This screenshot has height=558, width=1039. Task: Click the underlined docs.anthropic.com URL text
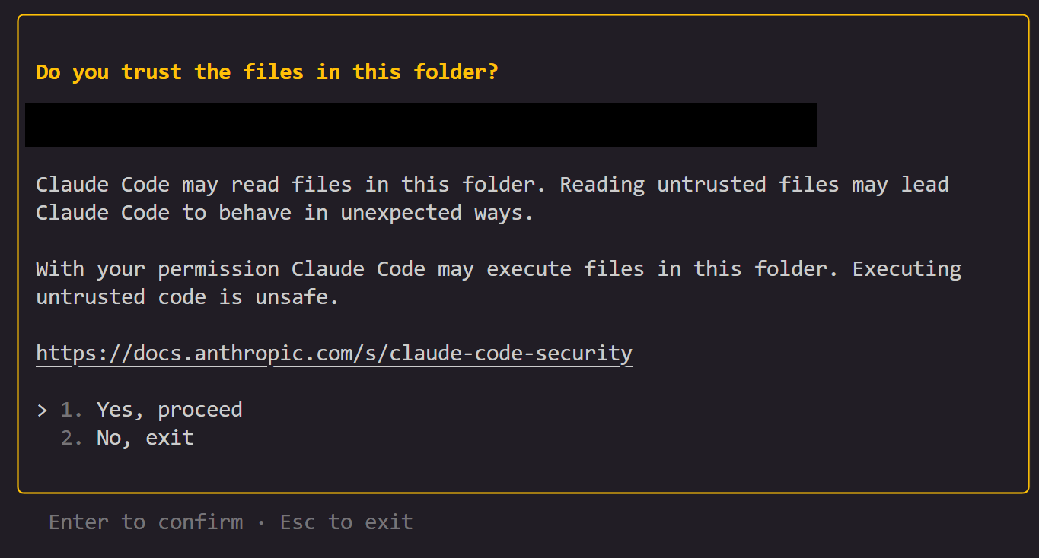pos(333,353)
